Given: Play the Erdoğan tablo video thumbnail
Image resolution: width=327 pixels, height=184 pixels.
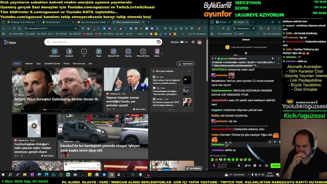Looking at the screenshot, I should tap(34, 126).
